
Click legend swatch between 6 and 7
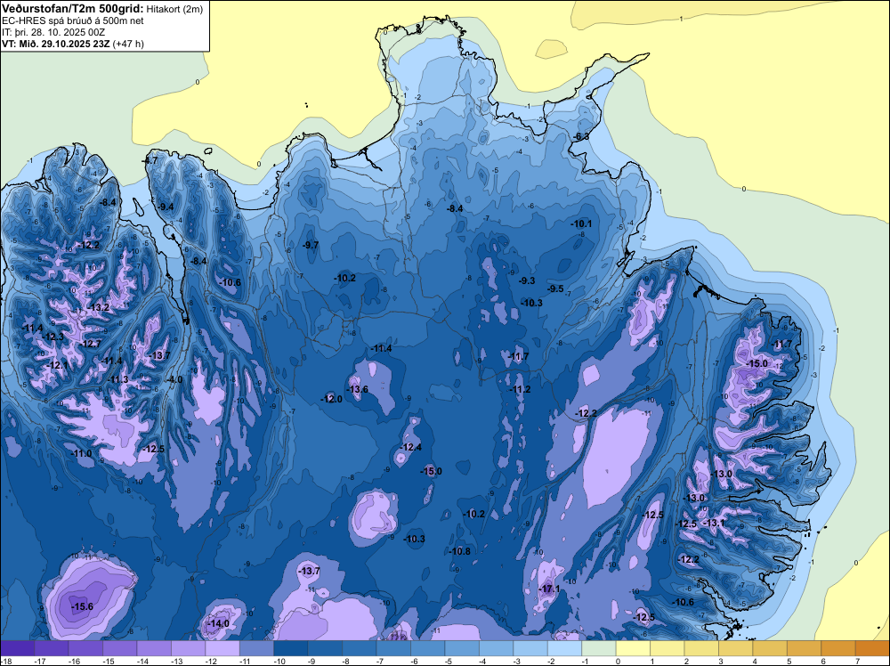838,648
